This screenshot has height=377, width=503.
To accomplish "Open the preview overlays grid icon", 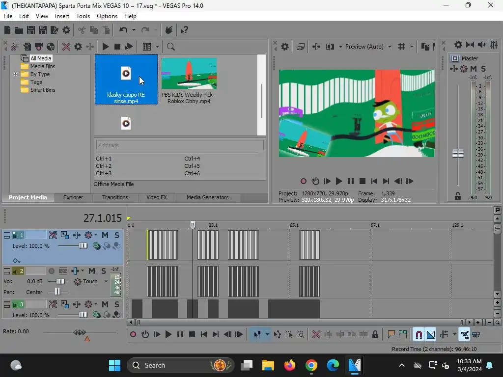I will coord(401,47).
